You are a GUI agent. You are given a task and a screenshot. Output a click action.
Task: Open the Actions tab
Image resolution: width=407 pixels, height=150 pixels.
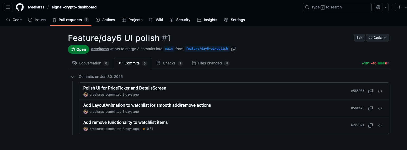(105, 20)
